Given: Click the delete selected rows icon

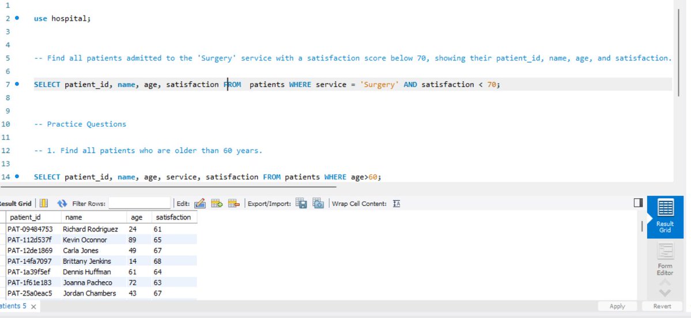Looking at the screenshot, I should pyautogui.click(x=233, y=203).
